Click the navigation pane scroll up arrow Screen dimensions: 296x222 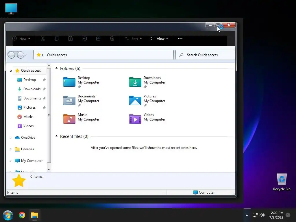pyautogui.click(x=49, y=66)
